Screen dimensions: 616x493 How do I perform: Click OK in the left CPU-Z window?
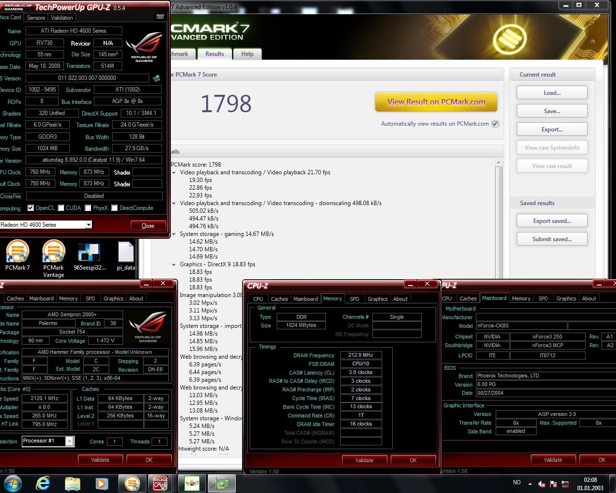pyautogui.click(x=149, y=460)
